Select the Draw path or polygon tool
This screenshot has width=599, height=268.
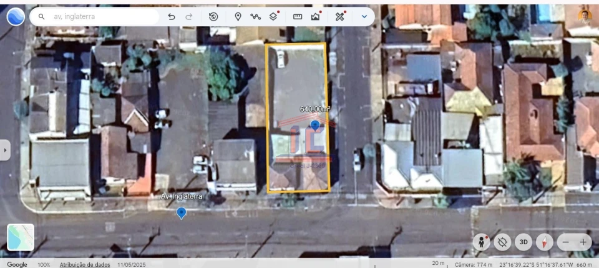(255, 17)
